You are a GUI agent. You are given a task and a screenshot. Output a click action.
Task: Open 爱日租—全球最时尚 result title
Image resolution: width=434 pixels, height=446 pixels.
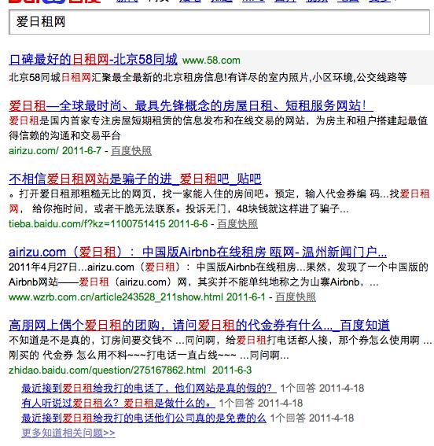coord(191,106)
